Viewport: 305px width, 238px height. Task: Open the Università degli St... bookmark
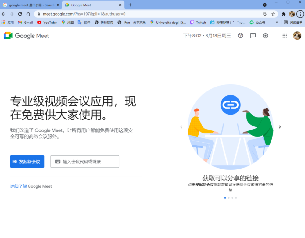(x=168, y=23)
